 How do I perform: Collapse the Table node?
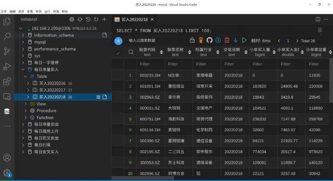[x=25, y=76]
